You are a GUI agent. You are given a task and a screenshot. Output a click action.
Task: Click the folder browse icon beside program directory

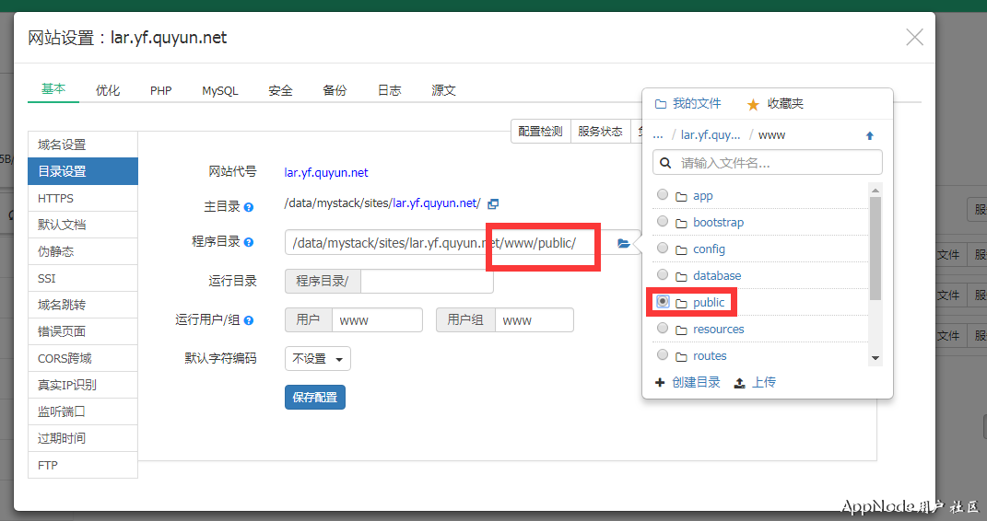pos(624,243)
